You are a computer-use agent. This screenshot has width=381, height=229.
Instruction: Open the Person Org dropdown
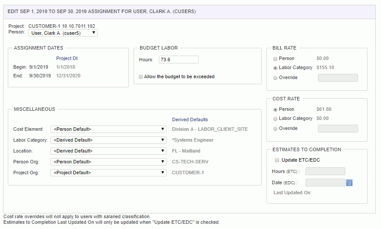click(x=108, y=162)
